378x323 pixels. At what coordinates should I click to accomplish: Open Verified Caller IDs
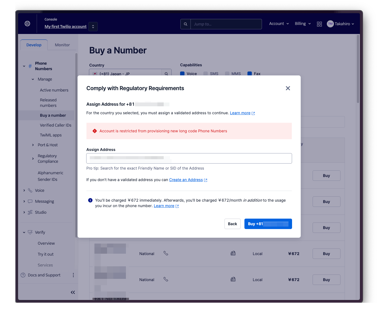coord(56,125)
